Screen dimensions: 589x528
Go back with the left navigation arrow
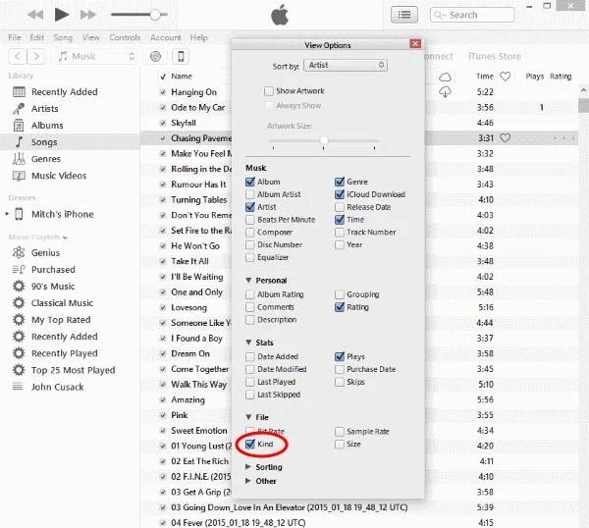[x=18, y=56]
